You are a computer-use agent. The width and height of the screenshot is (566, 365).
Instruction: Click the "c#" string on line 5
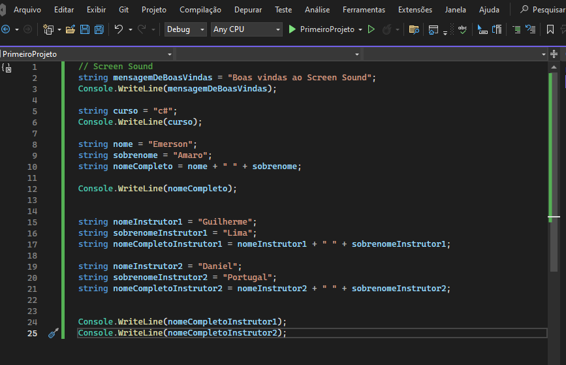[163, 111]
